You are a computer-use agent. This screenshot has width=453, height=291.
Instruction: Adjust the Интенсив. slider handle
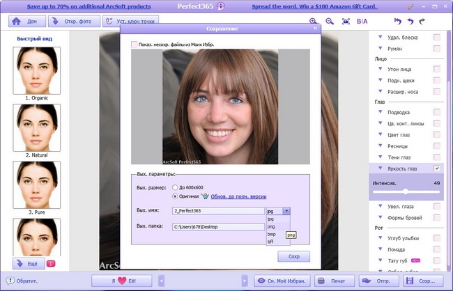coord(406,191)
